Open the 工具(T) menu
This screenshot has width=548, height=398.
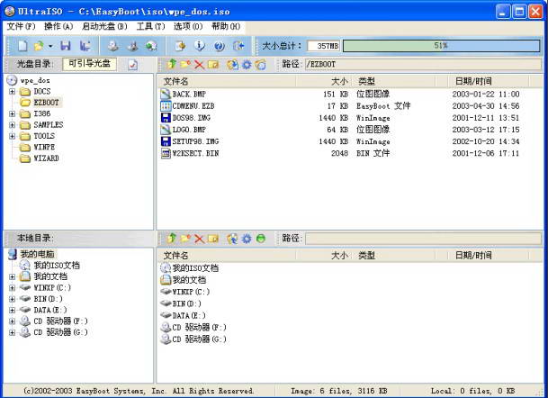tap(150, 26)
